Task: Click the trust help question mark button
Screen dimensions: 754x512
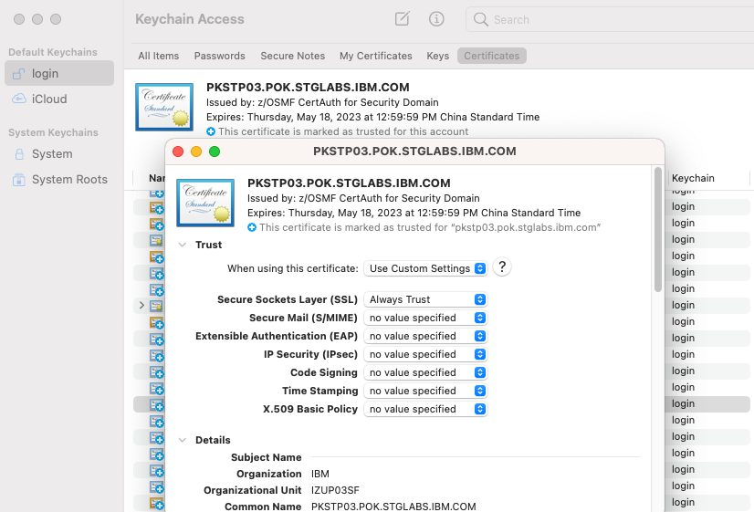Action: click(502, 266)
